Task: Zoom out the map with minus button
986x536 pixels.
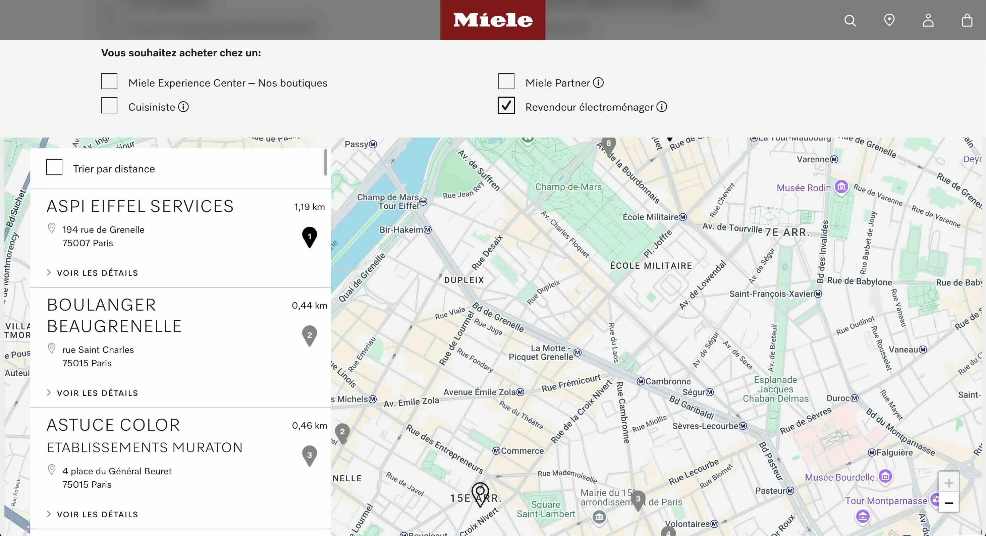Action: (x=948, y=503)
